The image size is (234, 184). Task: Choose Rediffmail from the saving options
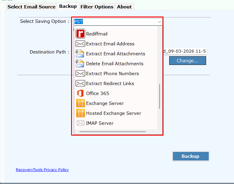point(115,34)
